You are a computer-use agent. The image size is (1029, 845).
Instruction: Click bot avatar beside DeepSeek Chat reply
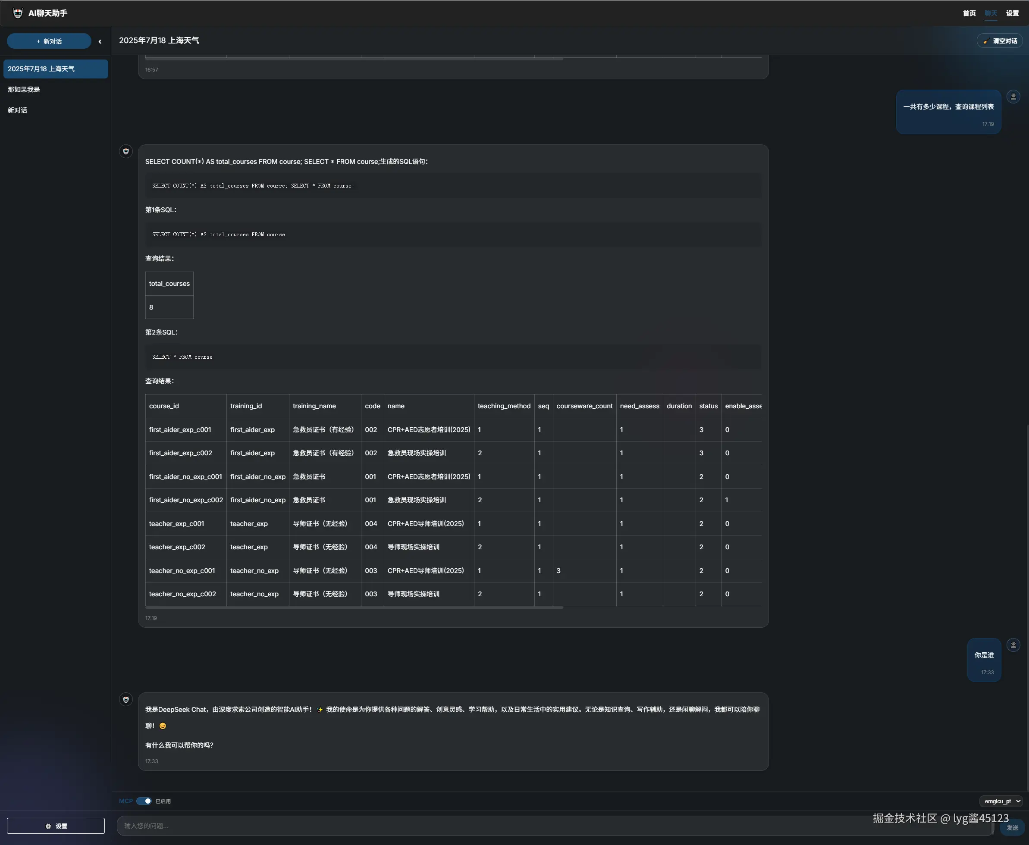tap(126, 699)
